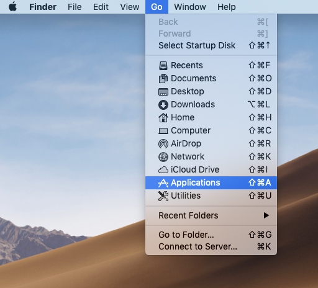Click the dimmed Forward menu item

point(211,34)
